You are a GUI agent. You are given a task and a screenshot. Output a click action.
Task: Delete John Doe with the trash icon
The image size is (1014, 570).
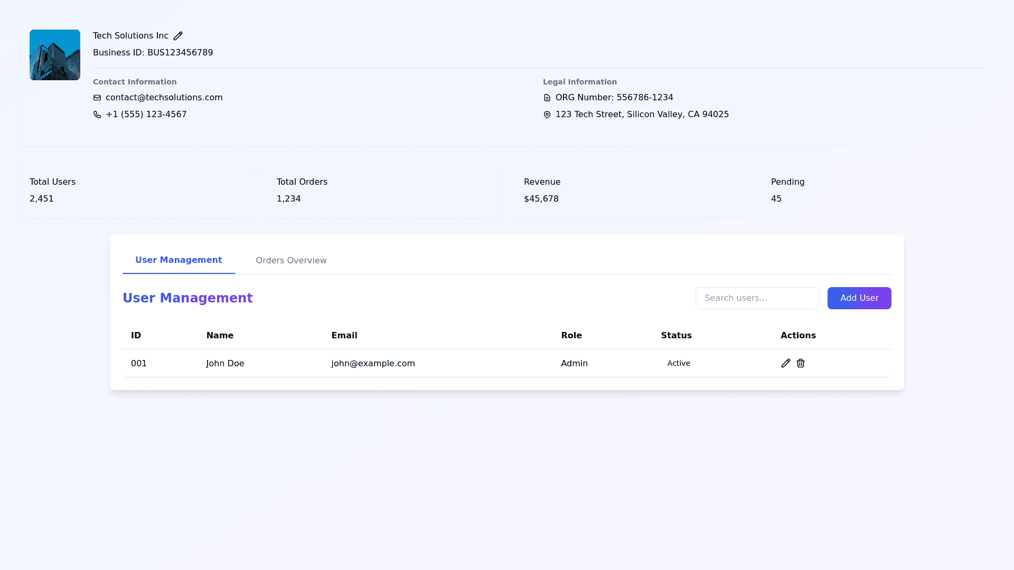click(x=801, y=363)
